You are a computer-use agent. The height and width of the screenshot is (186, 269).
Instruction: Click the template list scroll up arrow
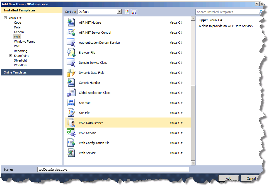(x=193, y=19)
